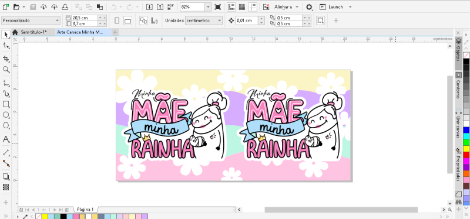Toggle Current page button
The height and width of the screenshot is (219, 470).
coord(155,20)
